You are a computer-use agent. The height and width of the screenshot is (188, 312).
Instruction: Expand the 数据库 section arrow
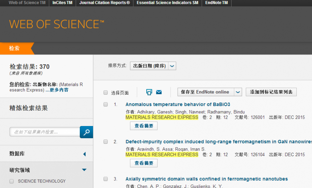click(85, 154)
